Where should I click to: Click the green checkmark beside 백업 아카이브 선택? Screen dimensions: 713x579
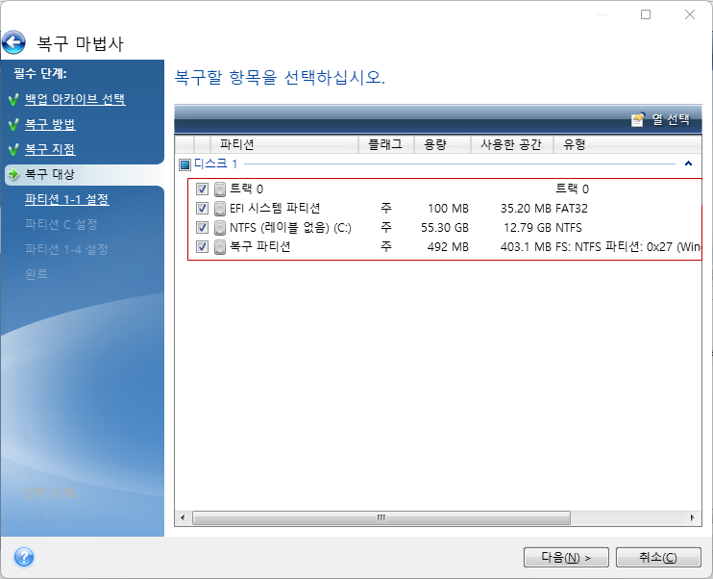point(13,99)
